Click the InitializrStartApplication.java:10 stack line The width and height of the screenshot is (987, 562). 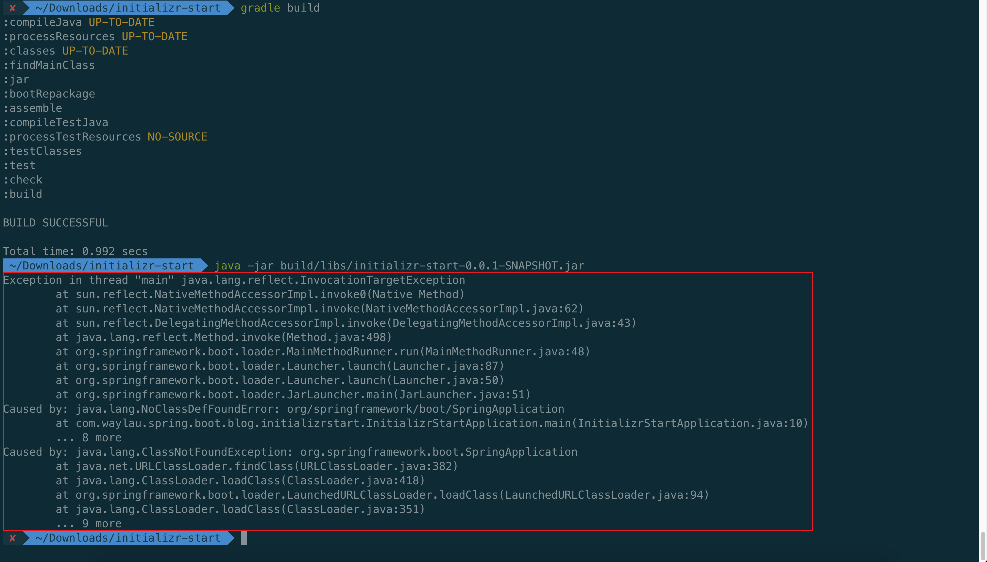coord(432,423)
